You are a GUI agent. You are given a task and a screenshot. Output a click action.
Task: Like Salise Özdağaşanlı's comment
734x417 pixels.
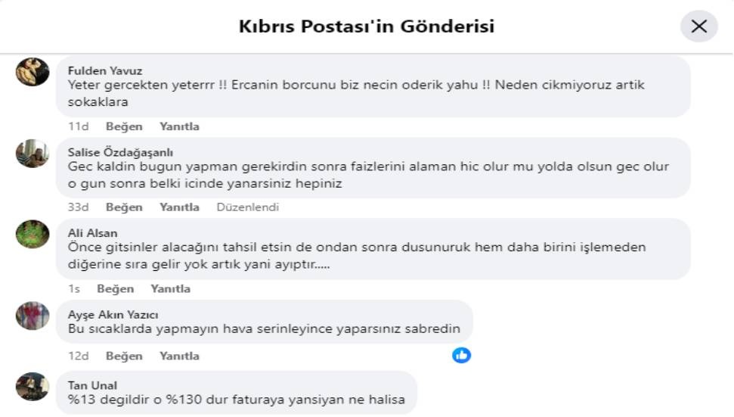coord(124,207)
